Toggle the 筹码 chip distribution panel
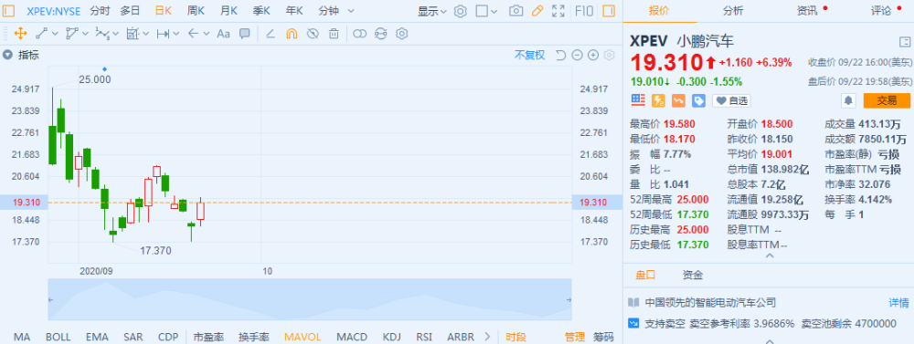 click(x=603, y=337)
